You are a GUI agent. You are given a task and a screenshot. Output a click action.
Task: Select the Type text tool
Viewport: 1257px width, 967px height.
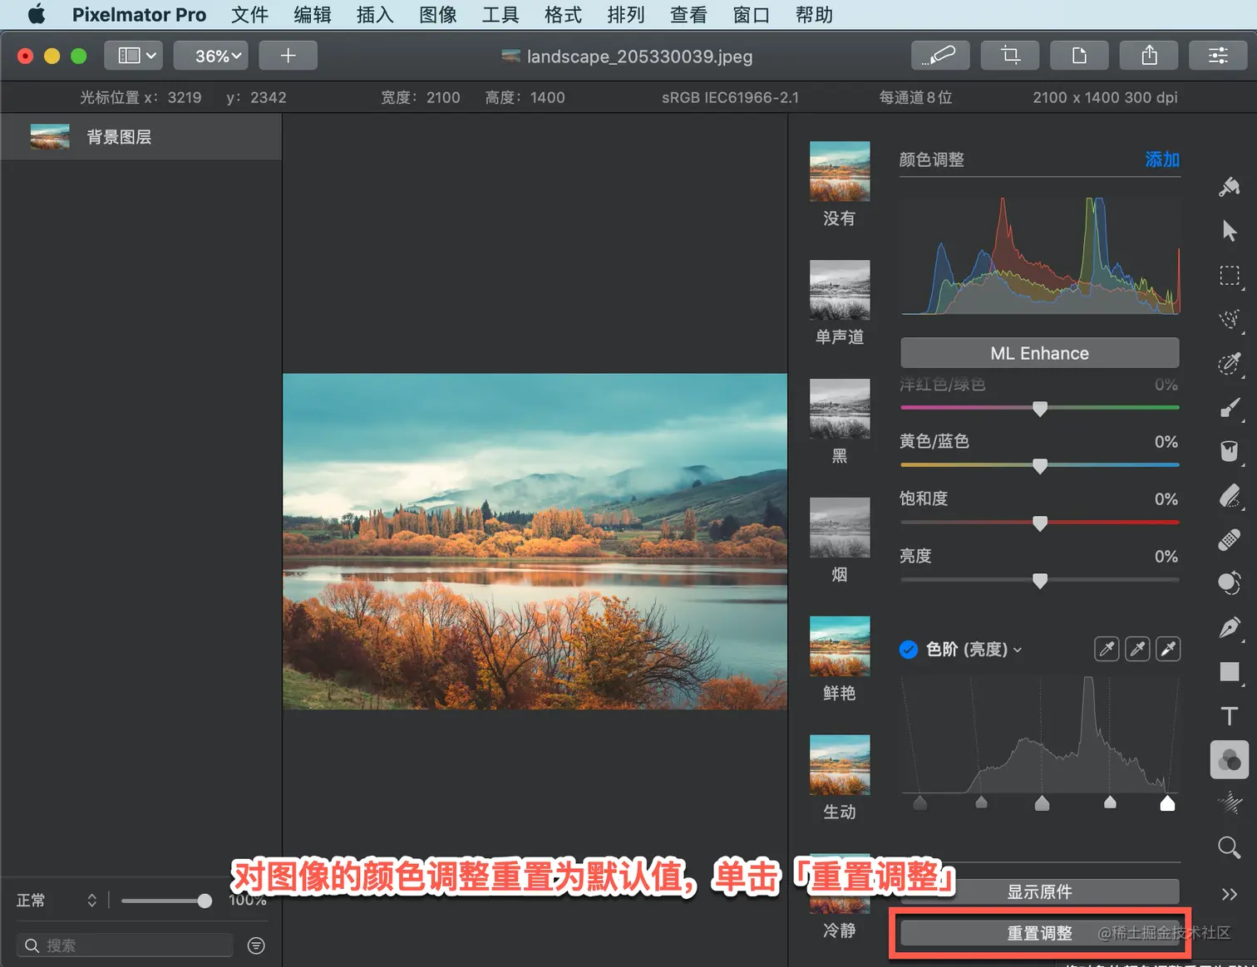[x=1230, y=716]
